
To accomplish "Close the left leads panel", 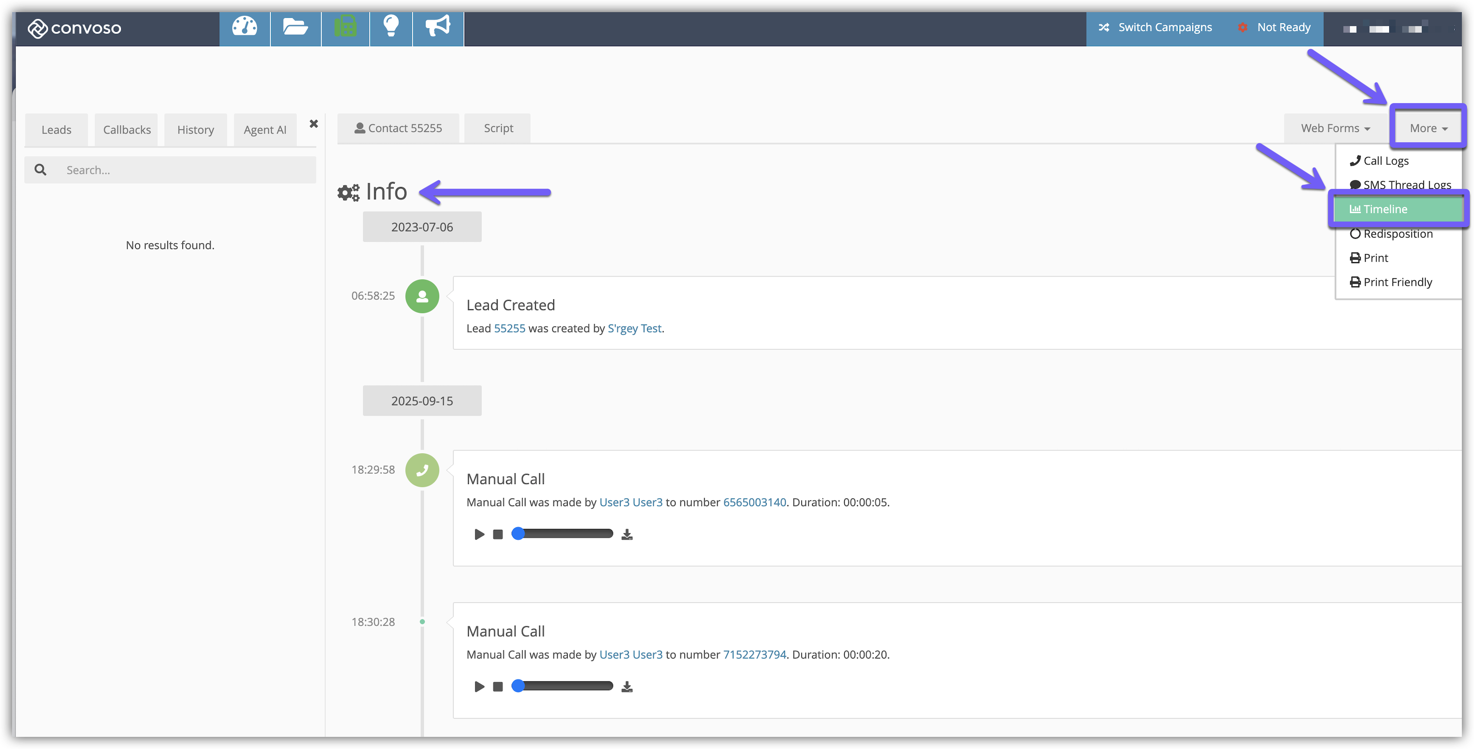I will (313, 124).
